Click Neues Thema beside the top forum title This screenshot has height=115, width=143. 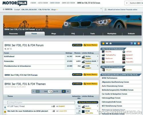click(90, 45)
